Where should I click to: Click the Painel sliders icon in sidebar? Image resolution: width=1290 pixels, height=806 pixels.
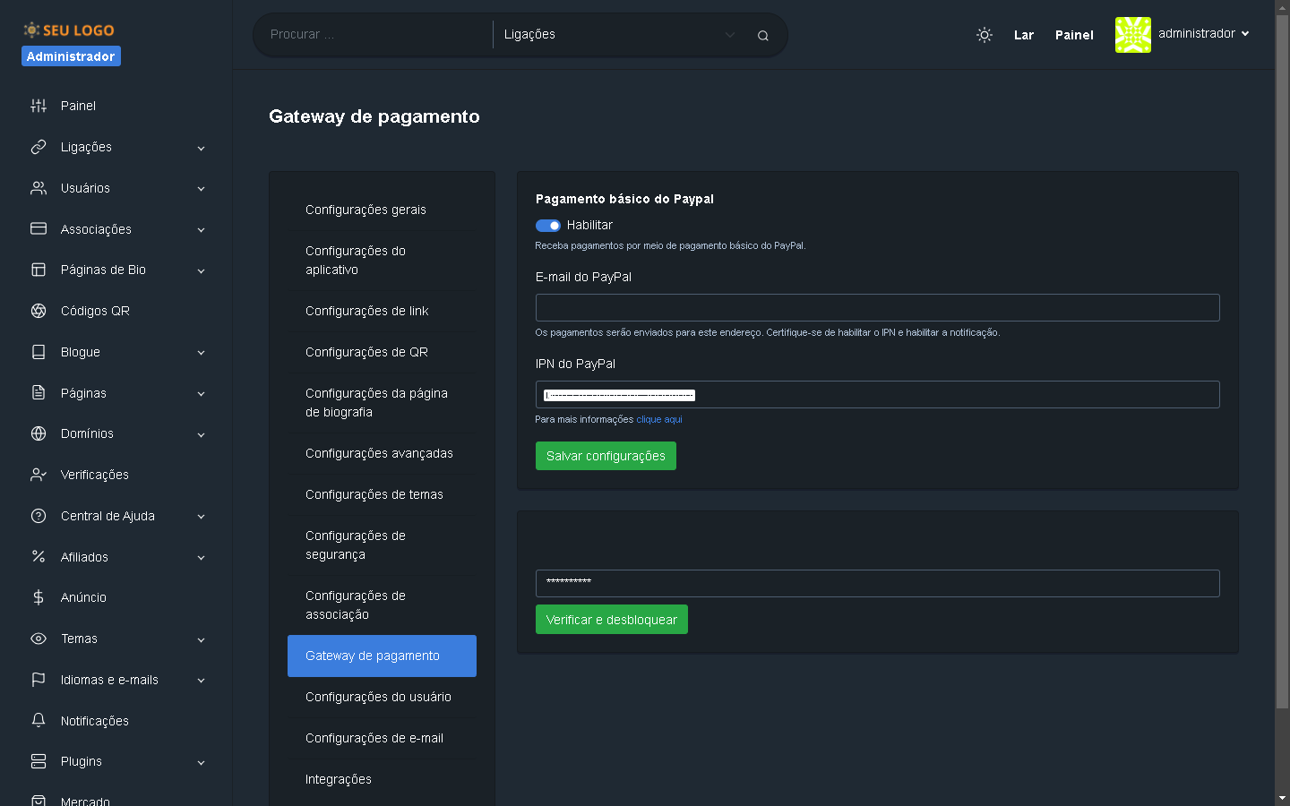[x=39, y=106]
